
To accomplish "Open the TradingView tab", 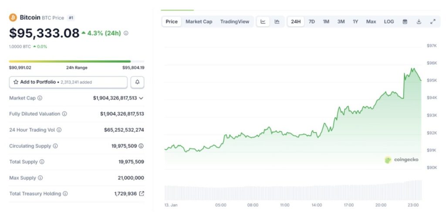I will pyautogui.click(x=235, y=21).
